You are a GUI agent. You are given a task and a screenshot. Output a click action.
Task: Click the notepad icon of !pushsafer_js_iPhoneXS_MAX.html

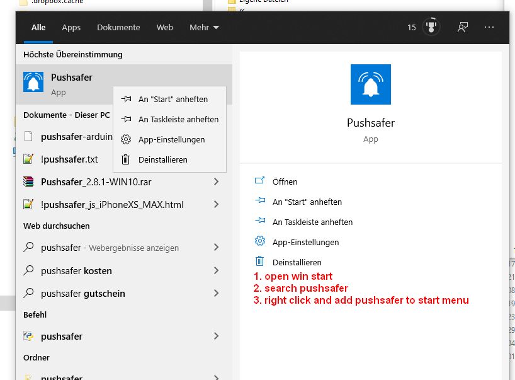28,204
